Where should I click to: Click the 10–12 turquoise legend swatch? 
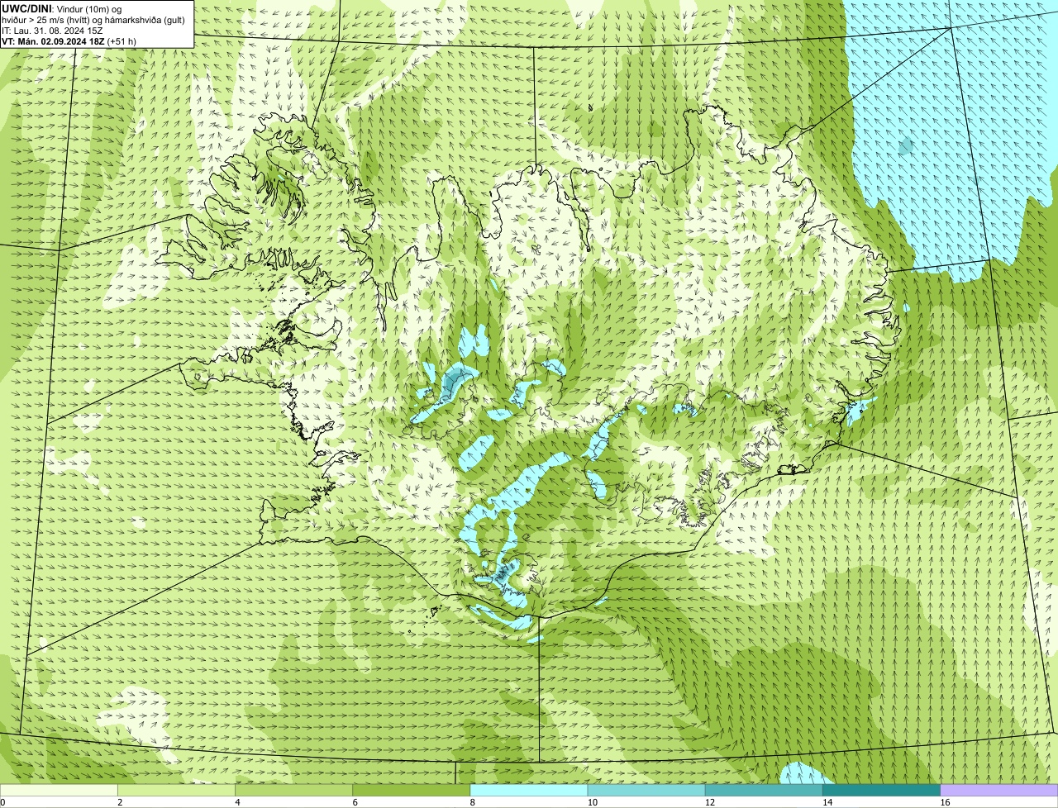pos(646,790)
